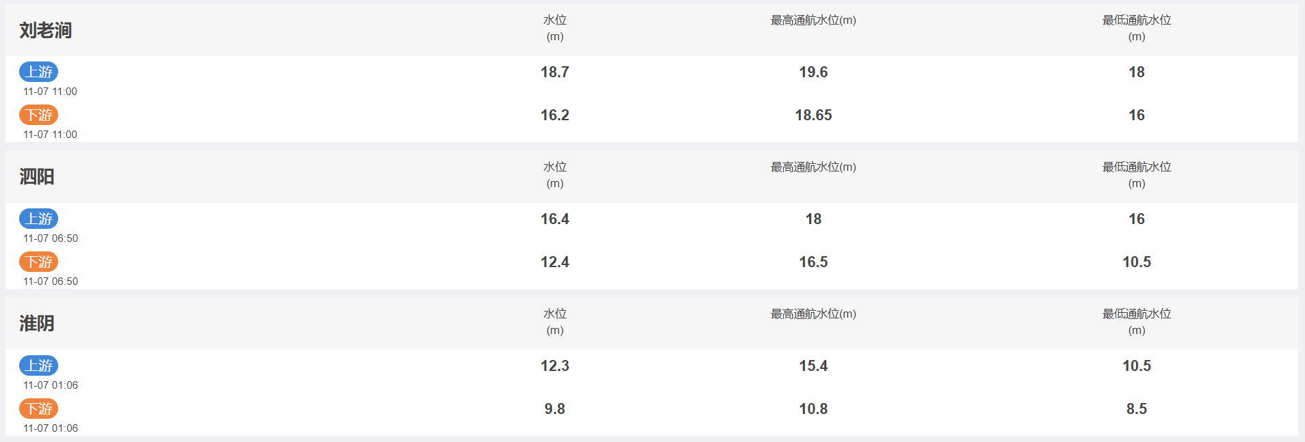This screenshot has width=1305, height=442.
Task: Click the 最高通航水位(m) header in 泗阳 section
Action: point(813,167)
